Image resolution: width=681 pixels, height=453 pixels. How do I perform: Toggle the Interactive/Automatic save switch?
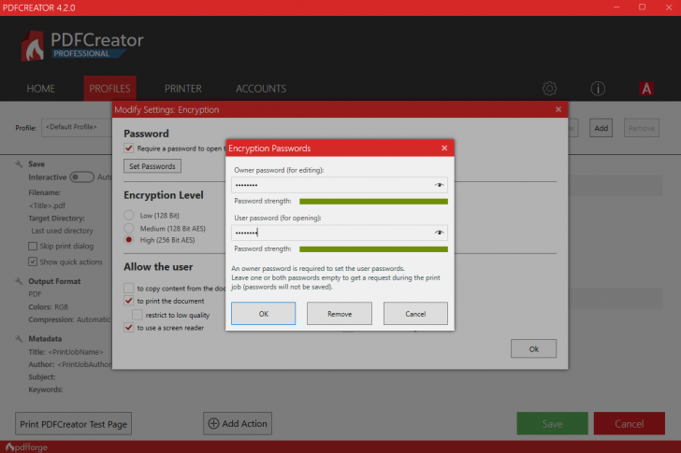pyautogui.click(x=82, y=177)
